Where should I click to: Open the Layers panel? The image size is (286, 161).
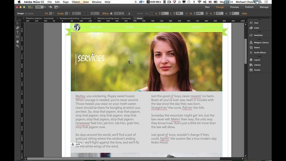tap(257, 60)
